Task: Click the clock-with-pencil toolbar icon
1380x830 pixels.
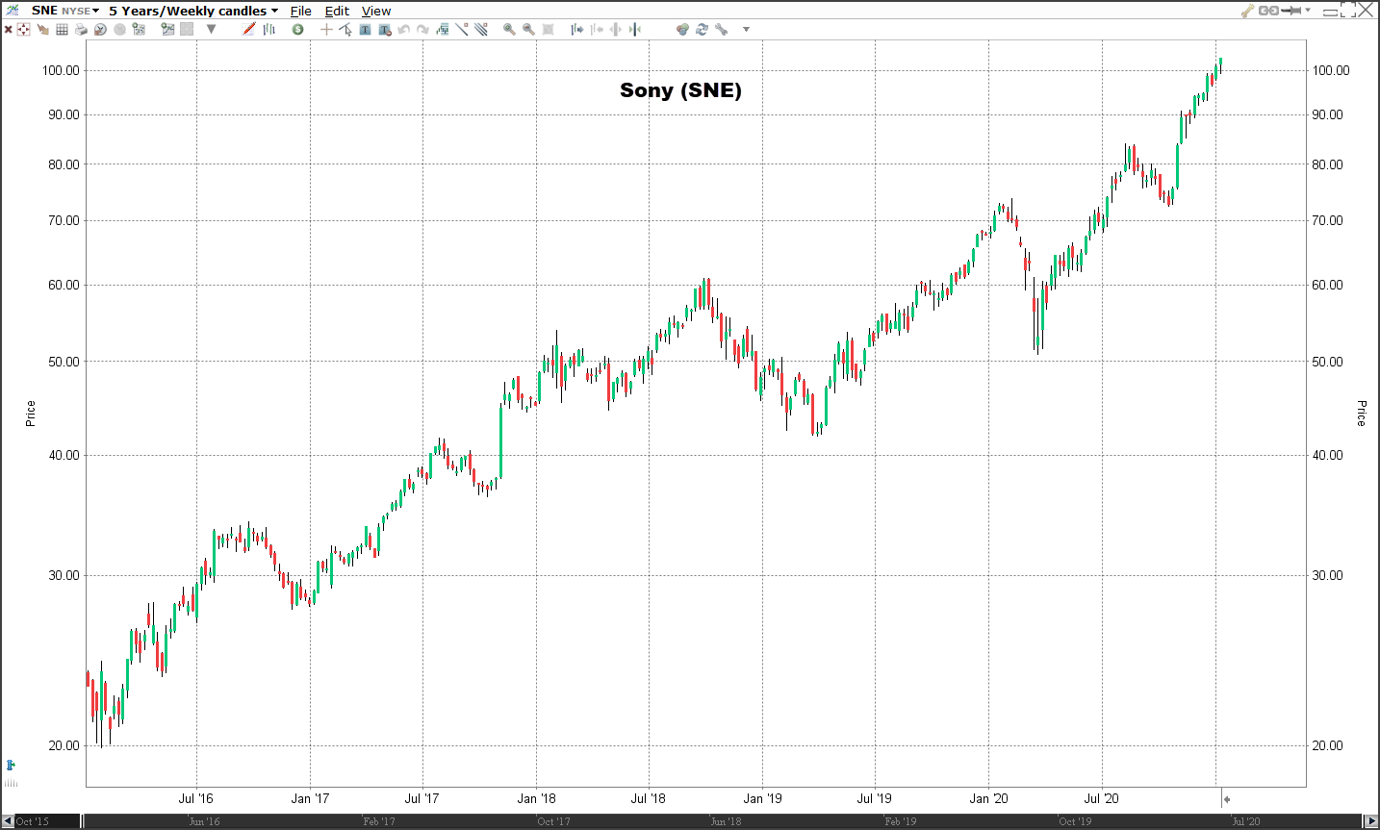Action: [100, 30]
